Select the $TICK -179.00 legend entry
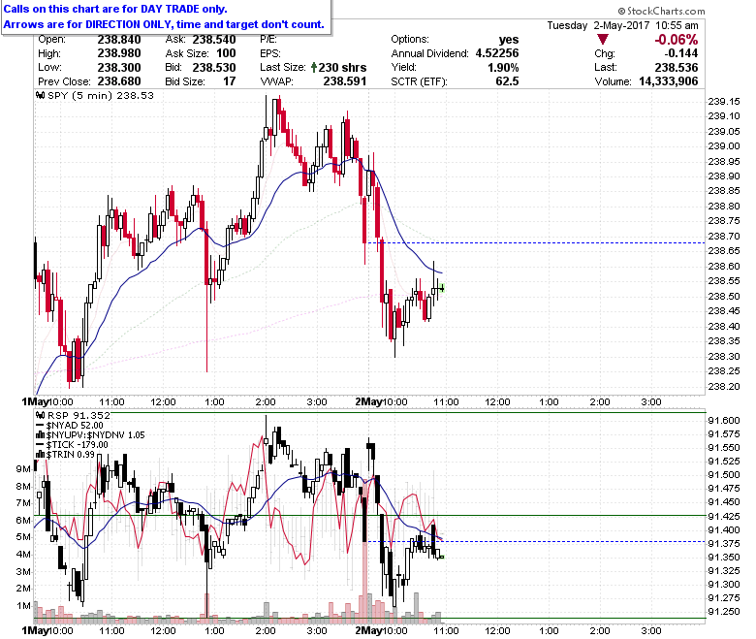The width and height of the screenshot is (756, 639). click(x=78, y=445)
